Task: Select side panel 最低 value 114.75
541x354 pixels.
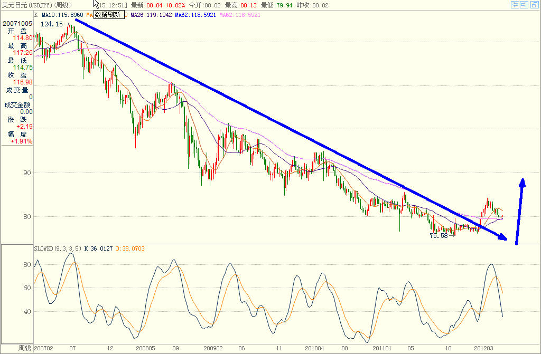Action: pyautogui.click(x=23, y=67)
